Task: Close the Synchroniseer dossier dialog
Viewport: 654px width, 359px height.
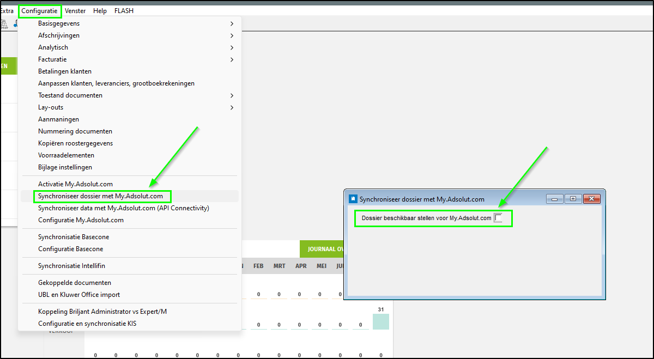Action: point(591,199)
